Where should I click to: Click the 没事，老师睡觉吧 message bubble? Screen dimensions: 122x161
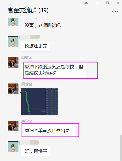(42, 25)
